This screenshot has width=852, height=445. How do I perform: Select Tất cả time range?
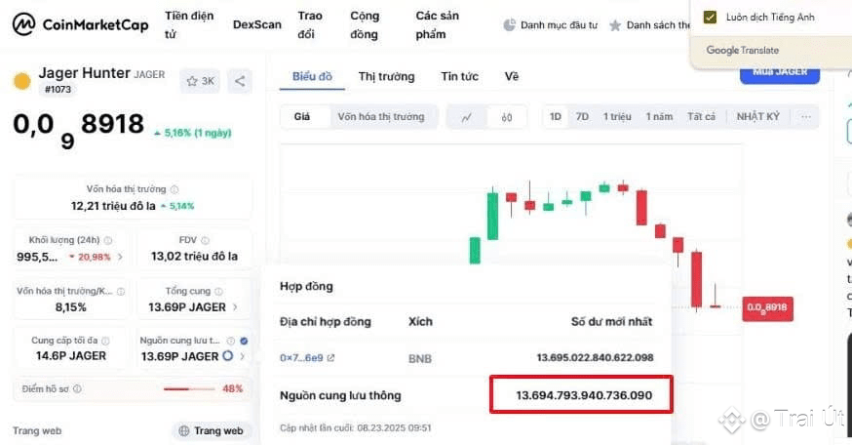pyautogui.click(x=701, y=116)
